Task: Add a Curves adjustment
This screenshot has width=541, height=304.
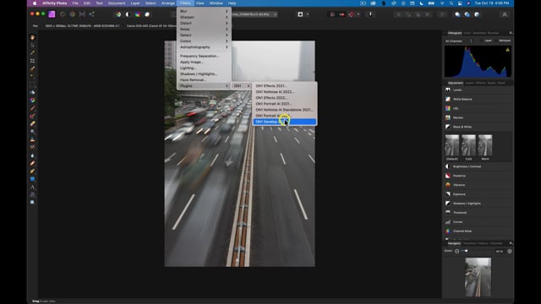Action: pyautogui.click(x=478, y=222)
